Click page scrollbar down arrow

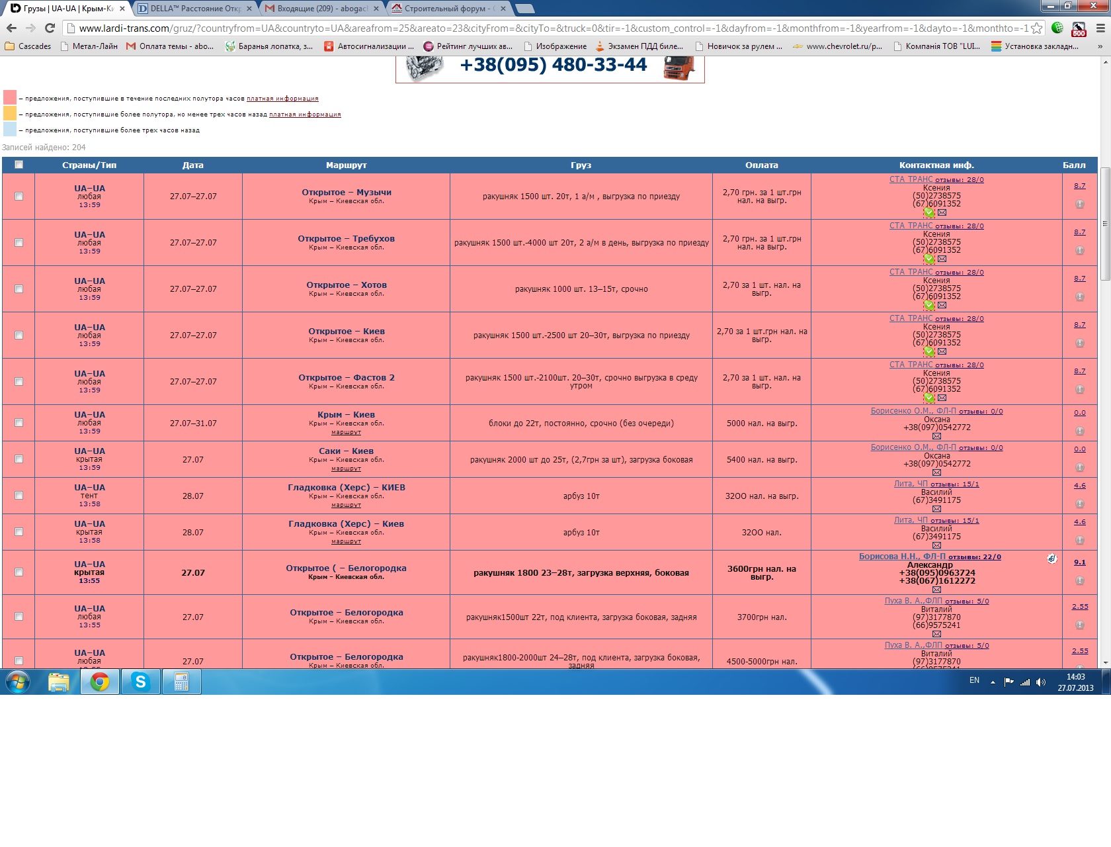coord(1105,662)
